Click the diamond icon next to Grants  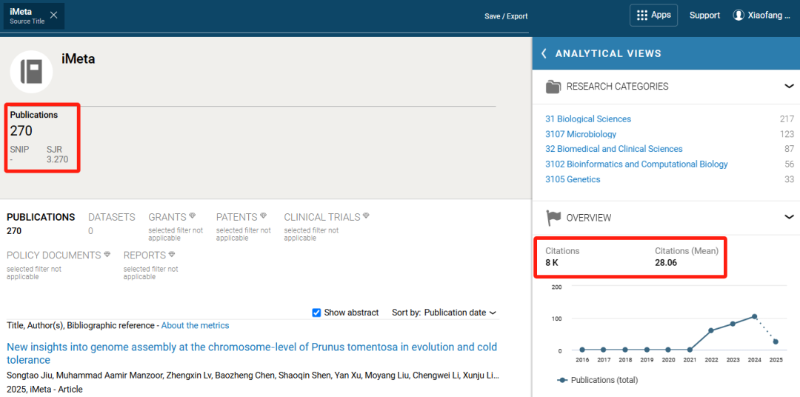[193, 216]
